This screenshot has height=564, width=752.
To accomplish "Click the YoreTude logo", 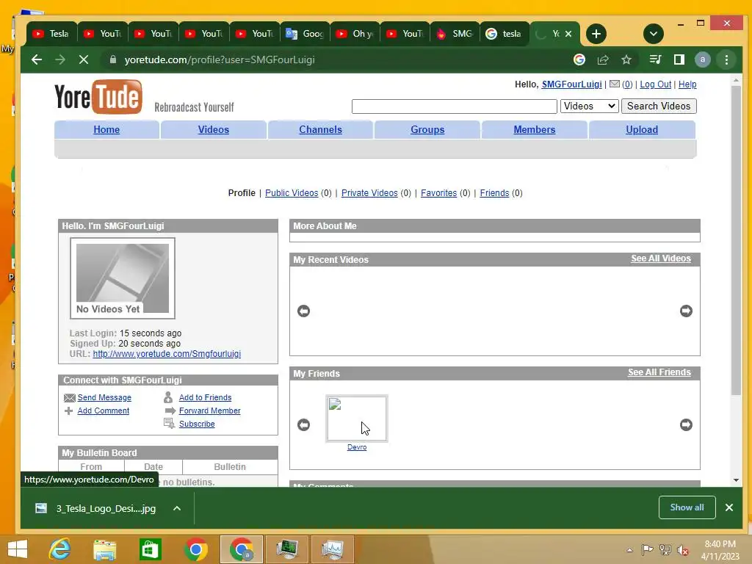I will [98, 97].
